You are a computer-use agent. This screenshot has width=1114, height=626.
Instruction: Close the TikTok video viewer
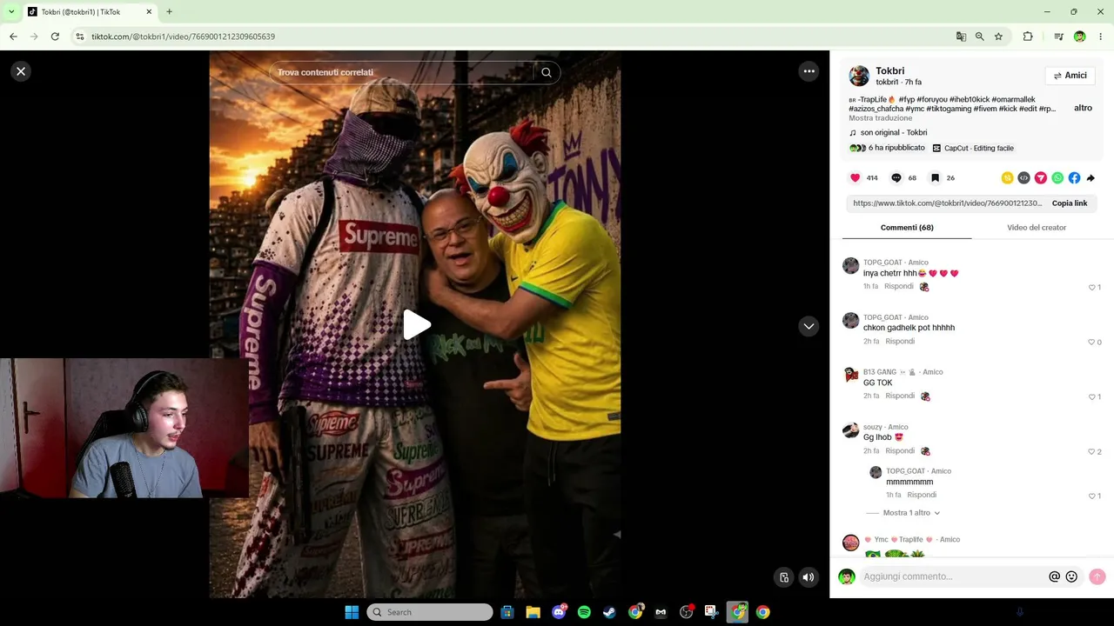tap(21, 71)
